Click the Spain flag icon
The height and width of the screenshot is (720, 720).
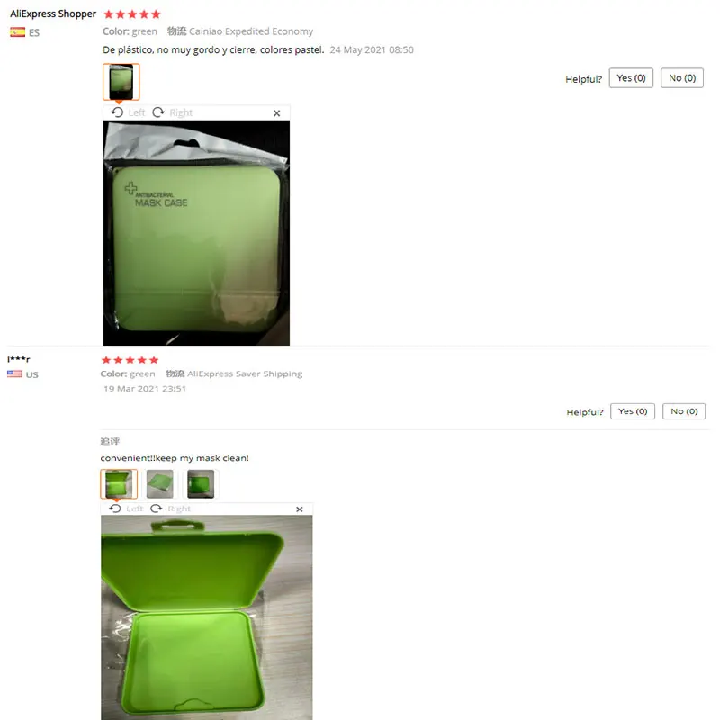coord(17,32)
